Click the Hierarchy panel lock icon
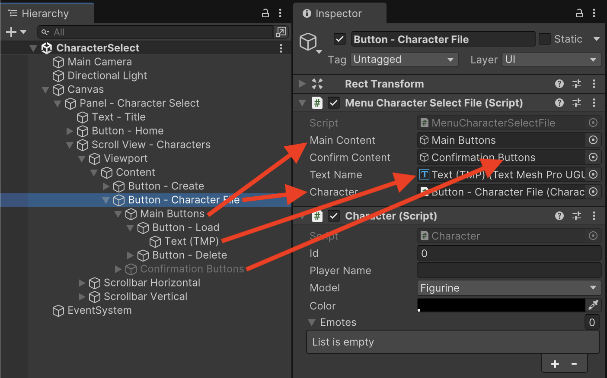This screenshot has height=378, width=607. 265,13
